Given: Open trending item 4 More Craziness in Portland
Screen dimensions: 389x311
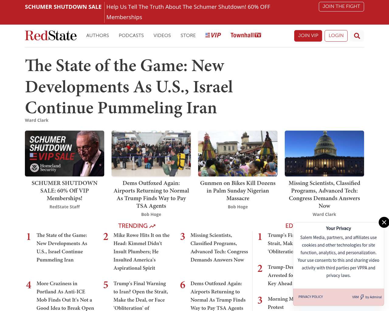Looking at the screenshot, I should [x=65, y=296].
